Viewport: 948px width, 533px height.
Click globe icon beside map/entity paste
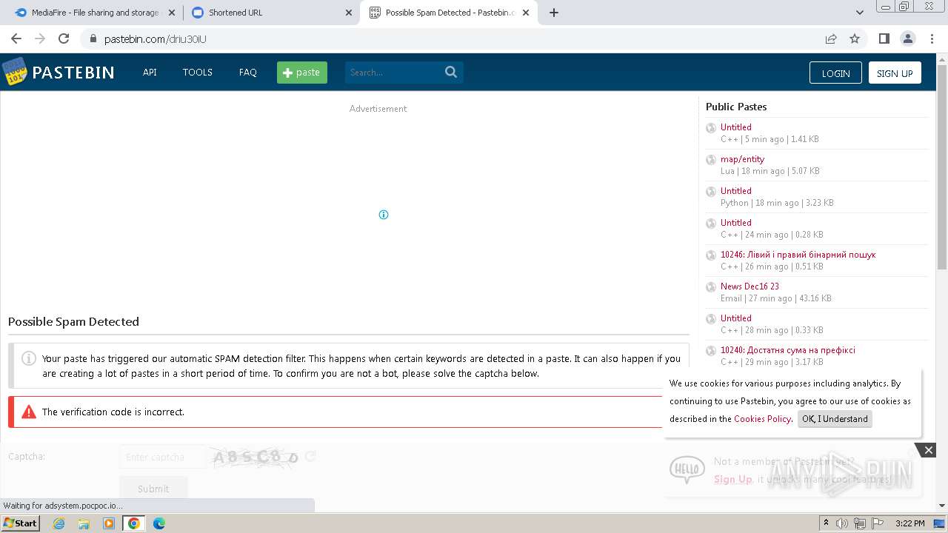(x=711, y=160)
